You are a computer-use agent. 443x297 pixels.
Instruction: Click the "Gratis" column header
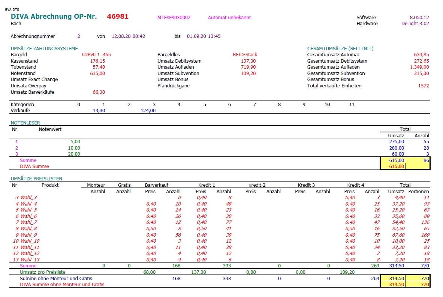coord(124,185)
